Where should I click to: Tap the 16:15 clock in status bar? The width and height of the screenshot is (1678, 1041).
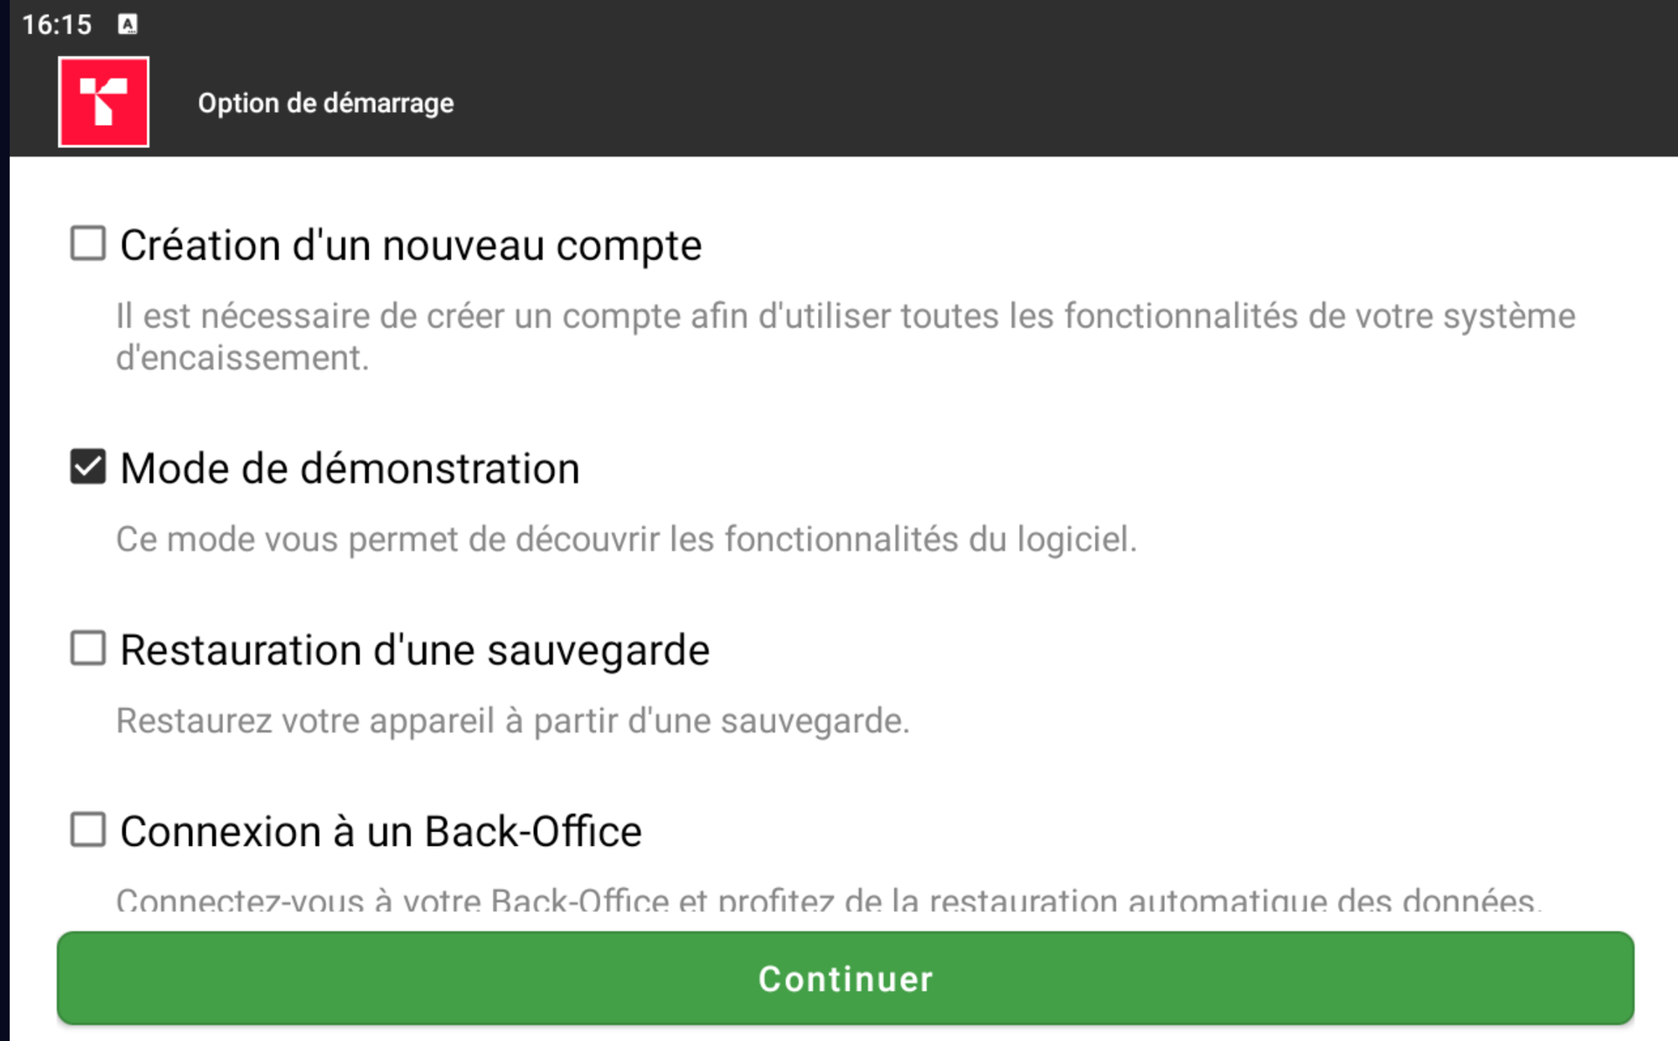coord(57,24)
